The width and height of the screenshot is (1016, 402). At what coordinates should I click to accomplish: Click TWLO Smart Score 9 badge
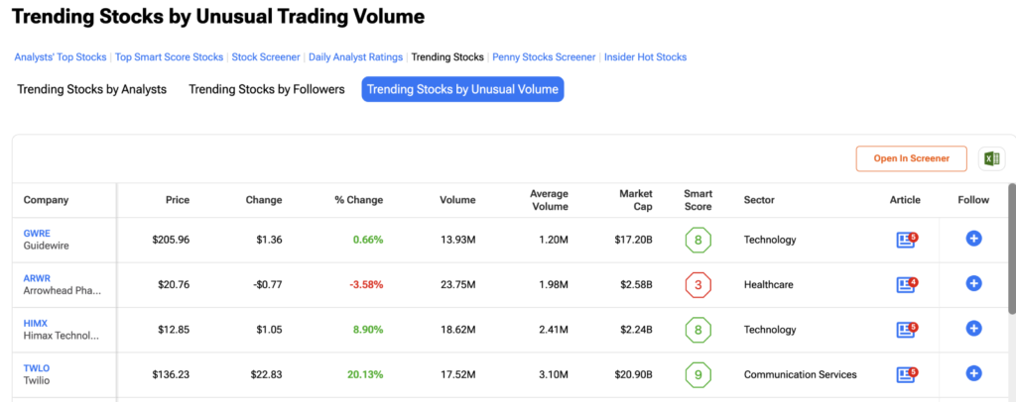(698, 374)
